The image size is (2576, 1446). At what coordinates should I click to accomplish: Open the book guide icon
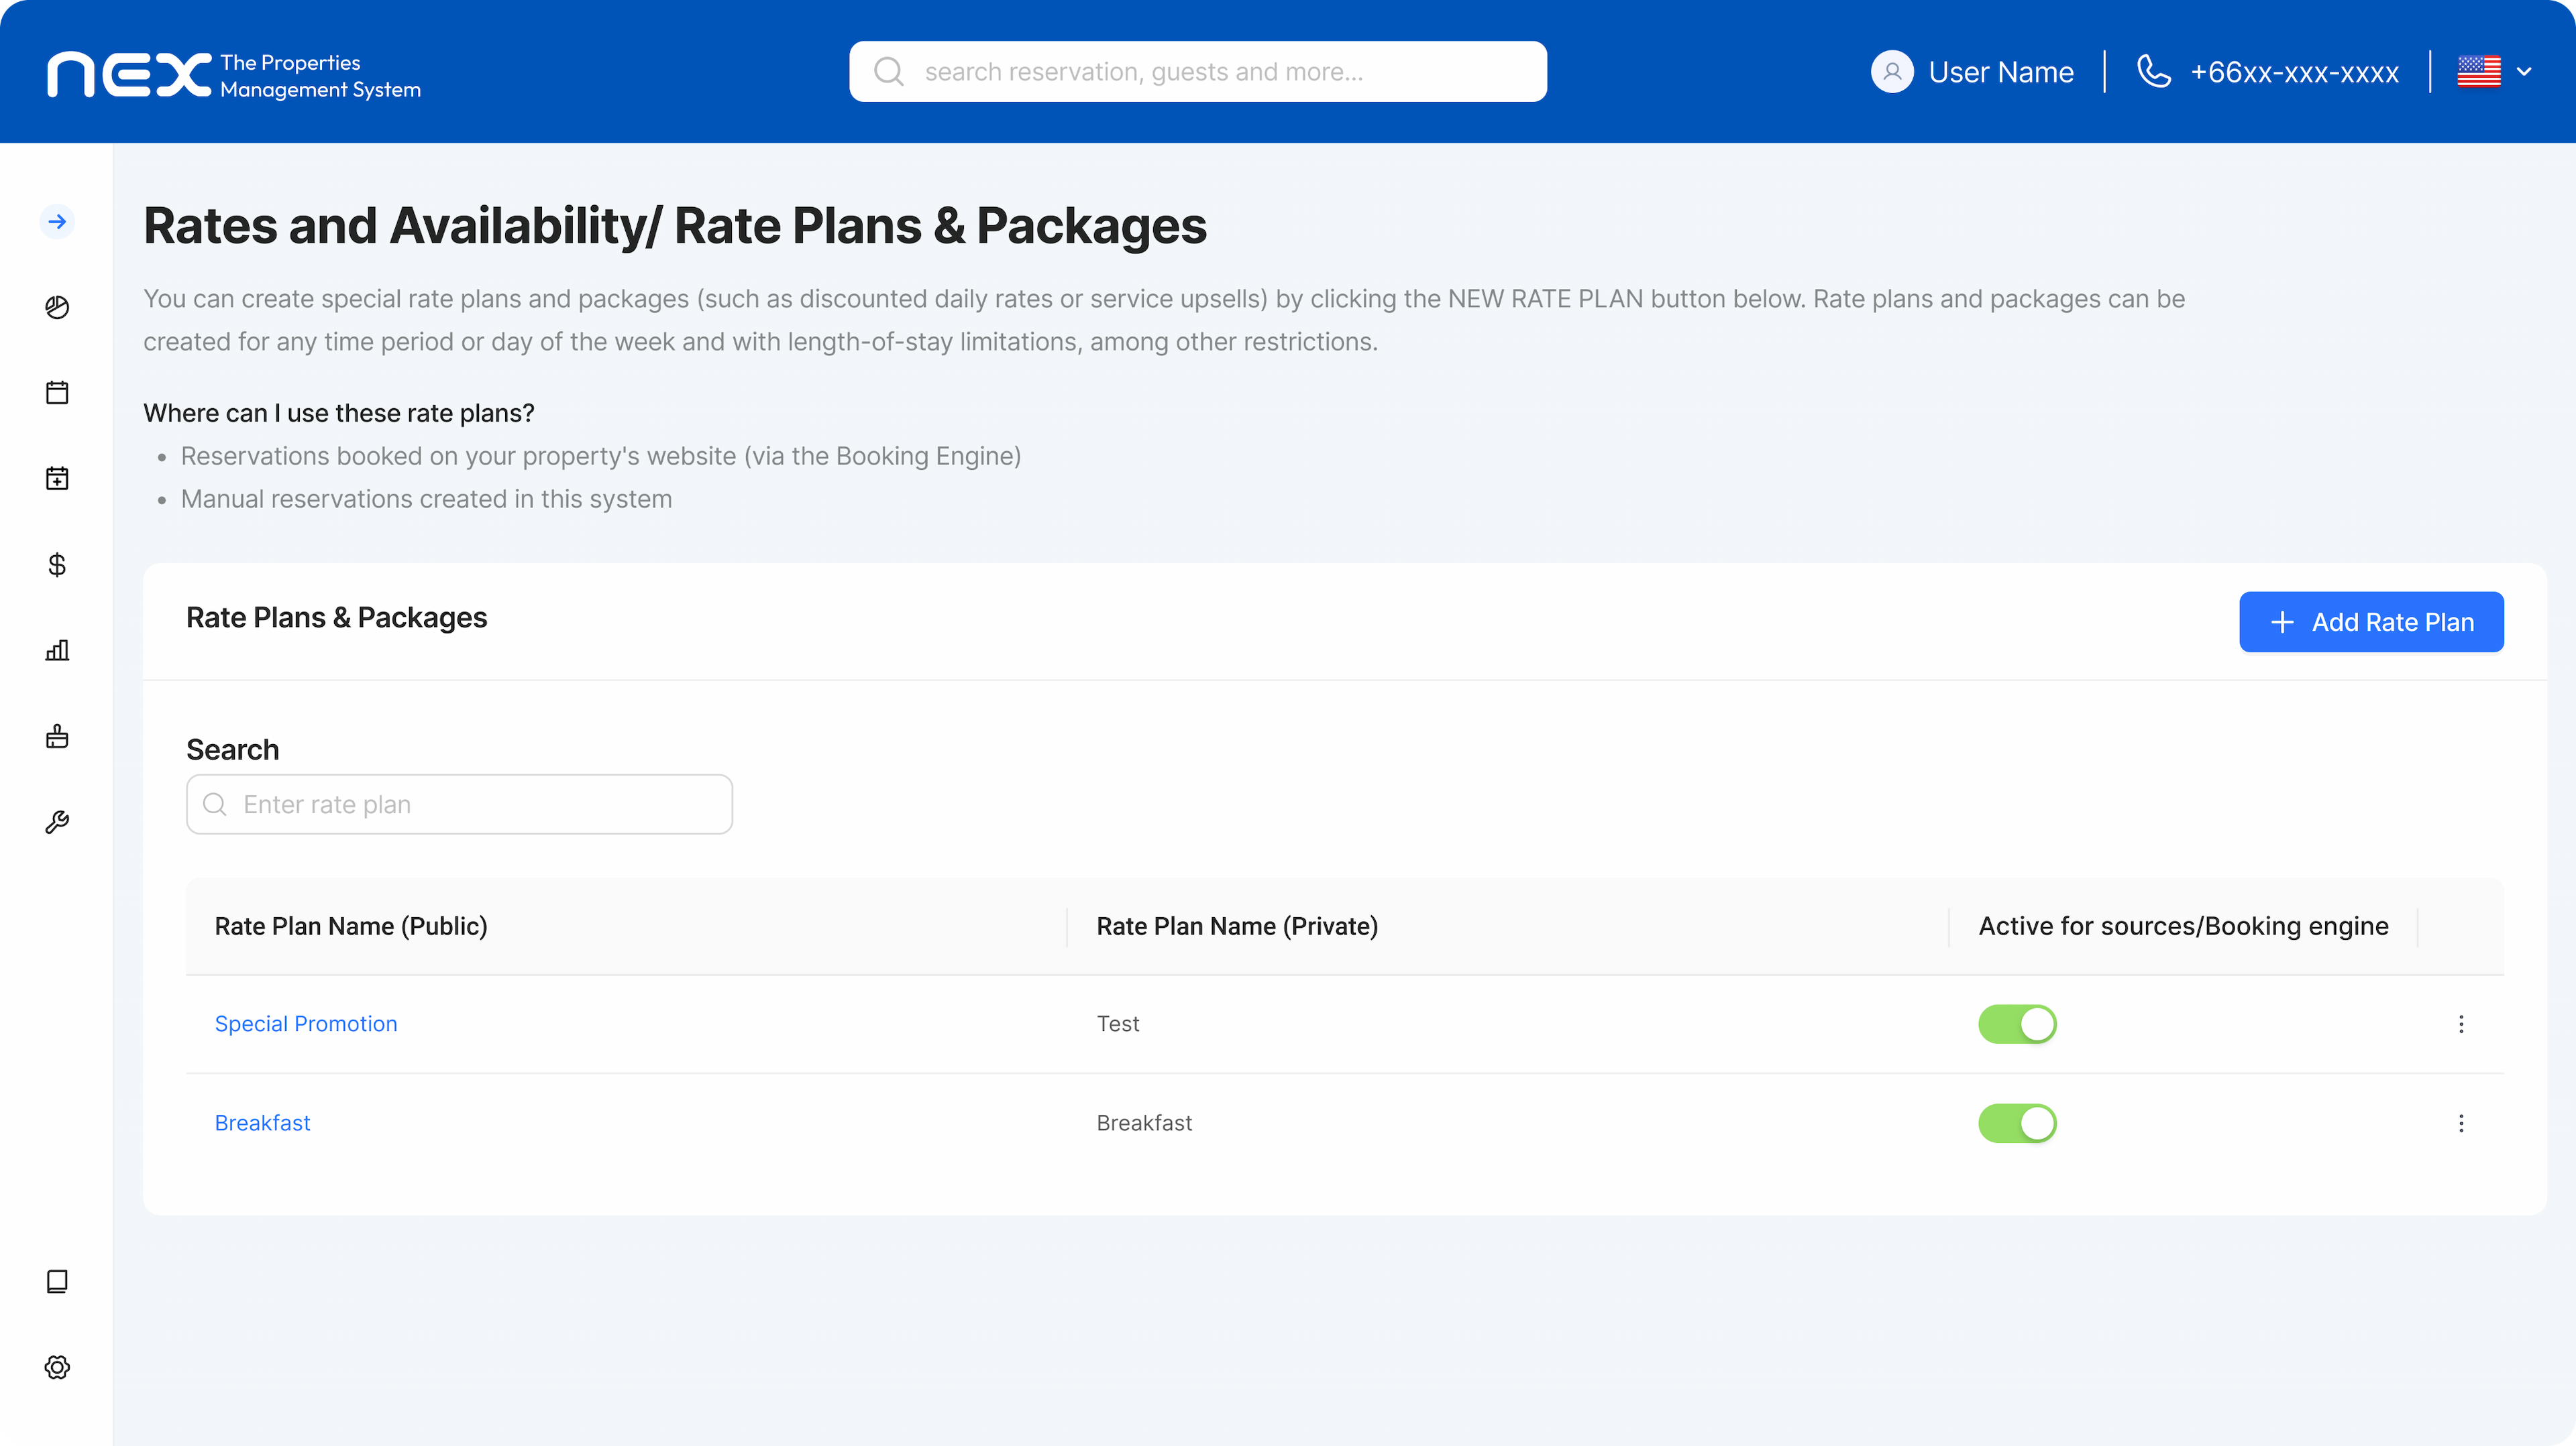tap(57, 1282)
